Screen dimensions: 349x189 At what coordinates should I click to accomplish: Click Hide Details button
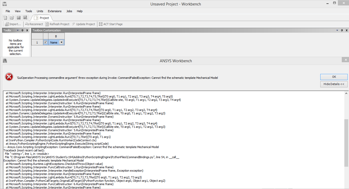pyautogui.click(x=334, y=84)
